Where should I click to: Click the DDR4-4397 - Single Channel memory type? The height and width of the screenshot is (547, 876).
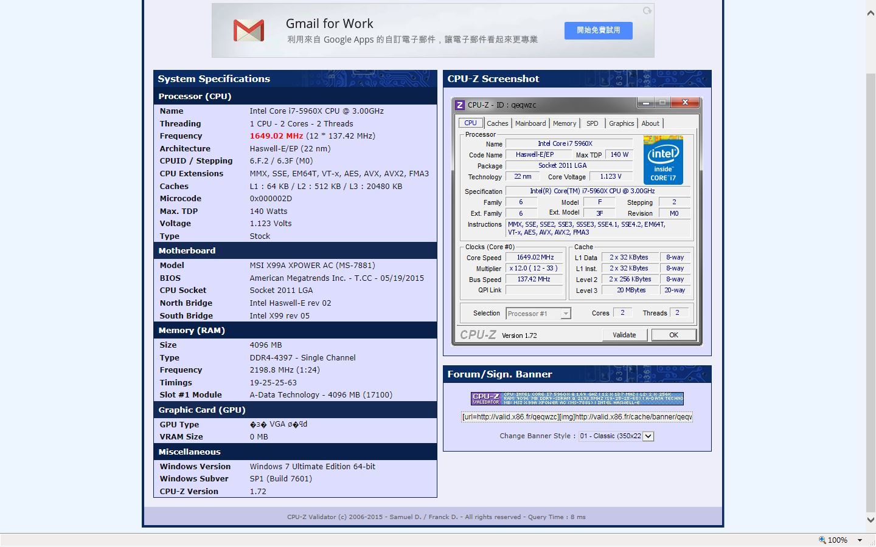coord(302,358)
